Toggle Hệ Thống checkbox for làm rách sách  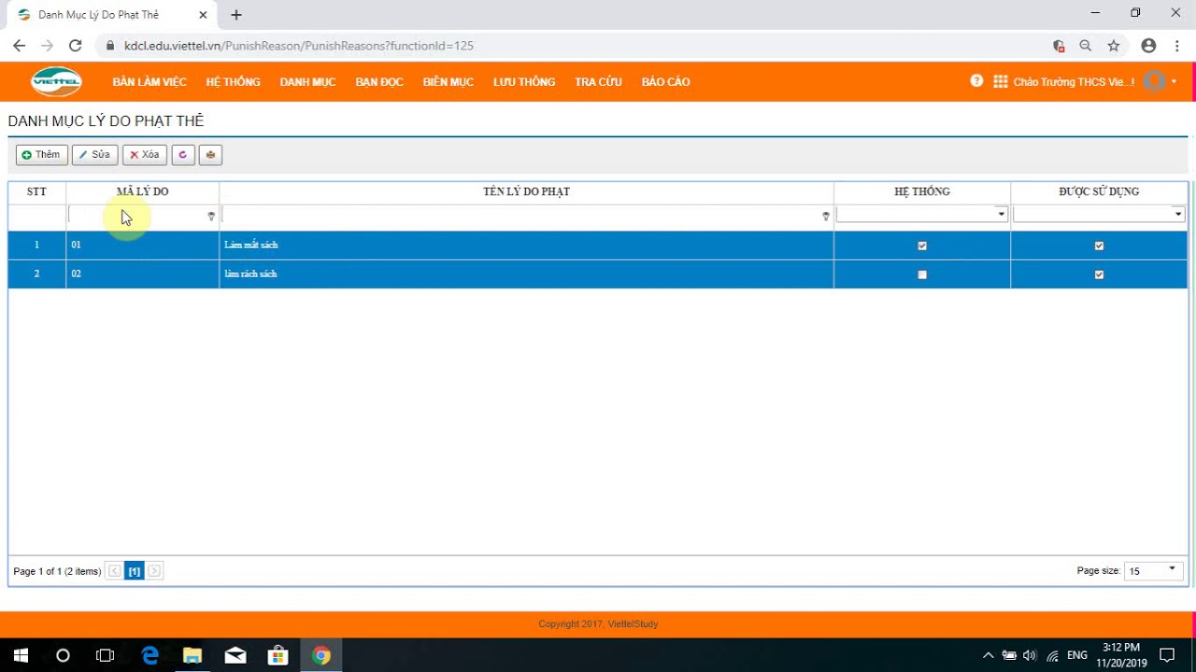pos(922,274)
